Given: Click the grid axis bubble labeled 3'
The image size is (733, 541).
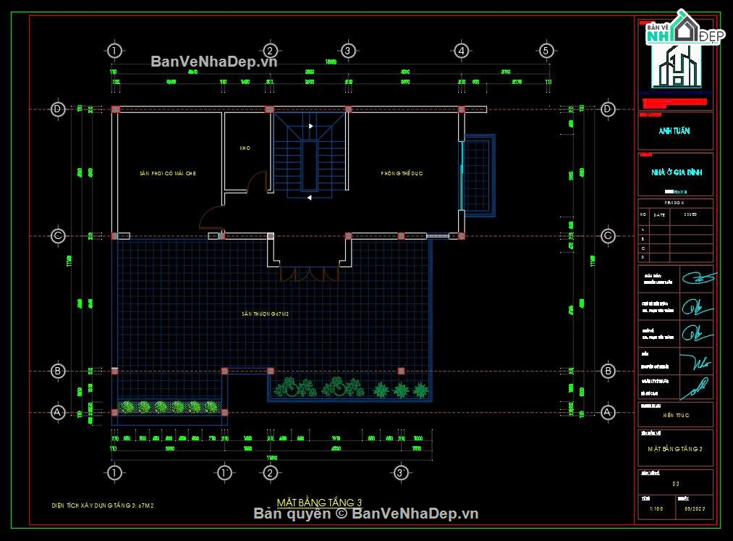Looking at the screenshot, I should [401, 473].
